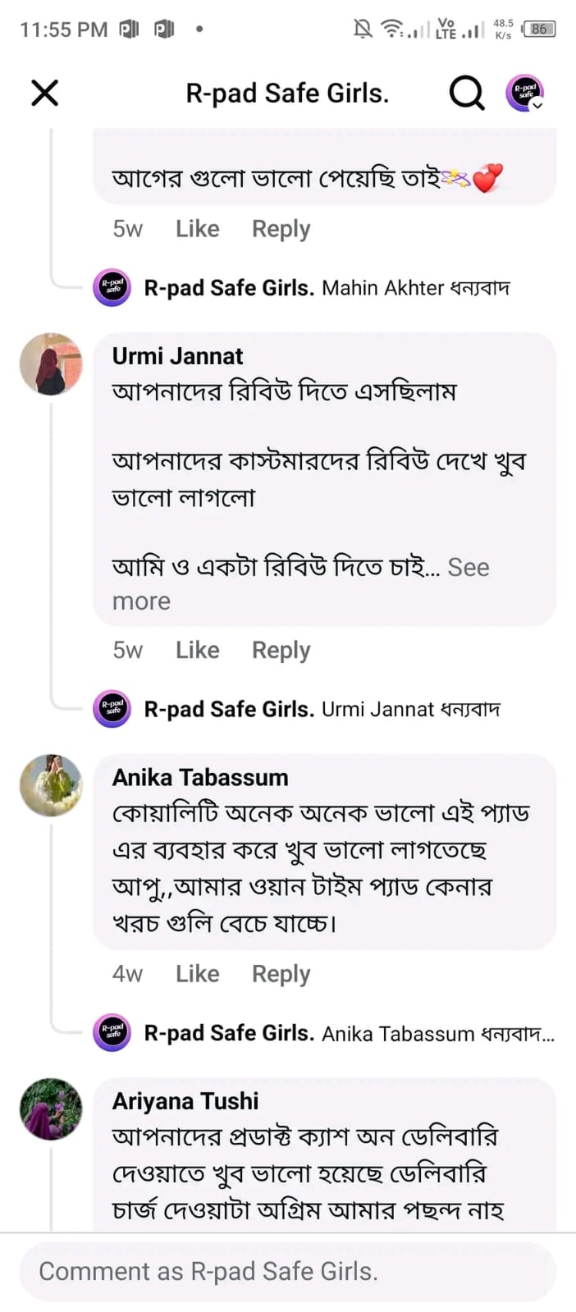The image size is (576, 1312).
Task: Tap the page icon beside the Mahin Akhter reply
Action: pyautogui.click(x=112, y=288)
